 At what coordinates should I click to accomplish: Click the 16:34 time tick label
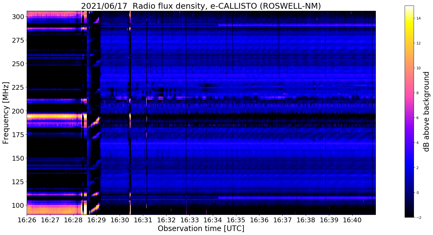[x=213, y=220]
